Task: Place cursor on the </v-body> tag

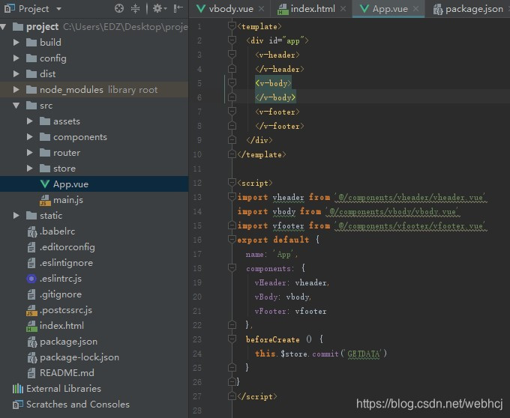Action: tap(275, 97)
